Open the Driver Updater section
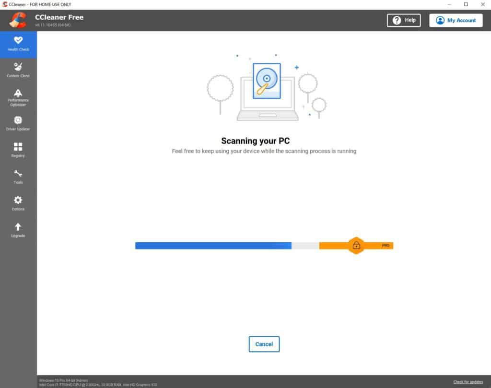 (18, 123)
